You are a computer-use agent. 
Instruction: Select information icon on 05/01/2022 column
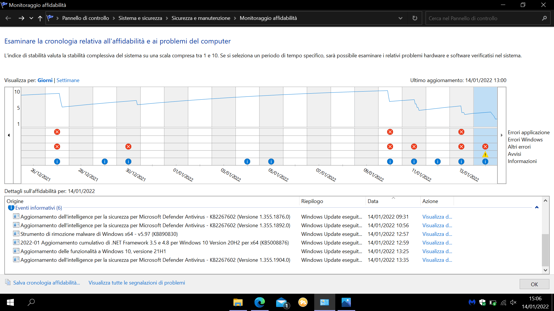[x=271, y=162]
